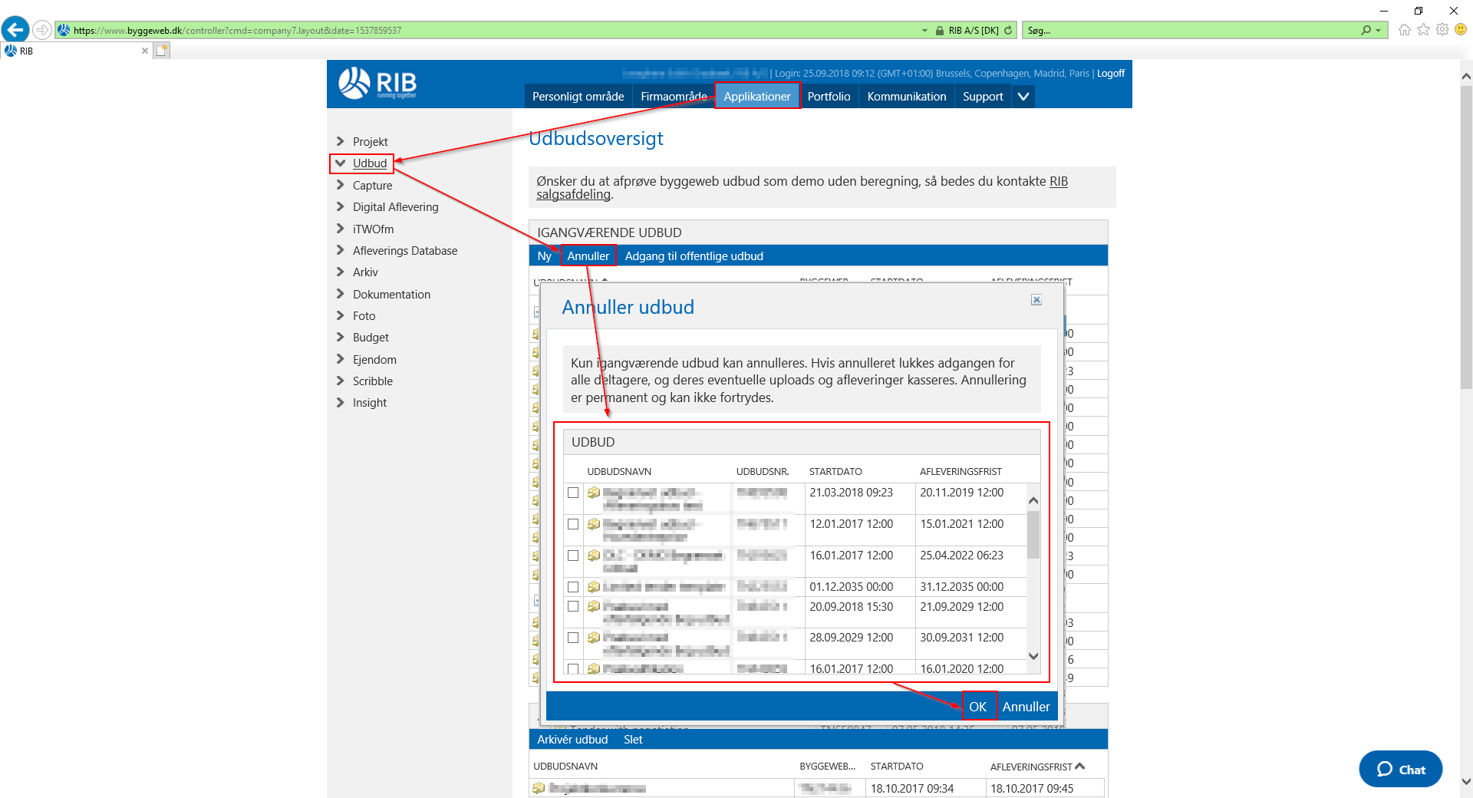Close the Annuller udbud dialog
The height and width of the screenshot is (798, 1473).
(1036, 300)
